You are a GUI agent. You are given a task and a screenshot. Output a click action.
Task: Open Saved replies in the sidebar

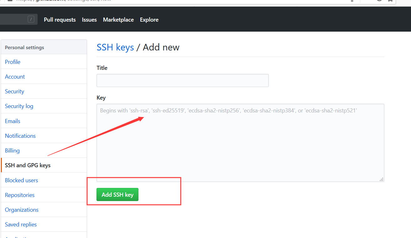pos(21,225)
